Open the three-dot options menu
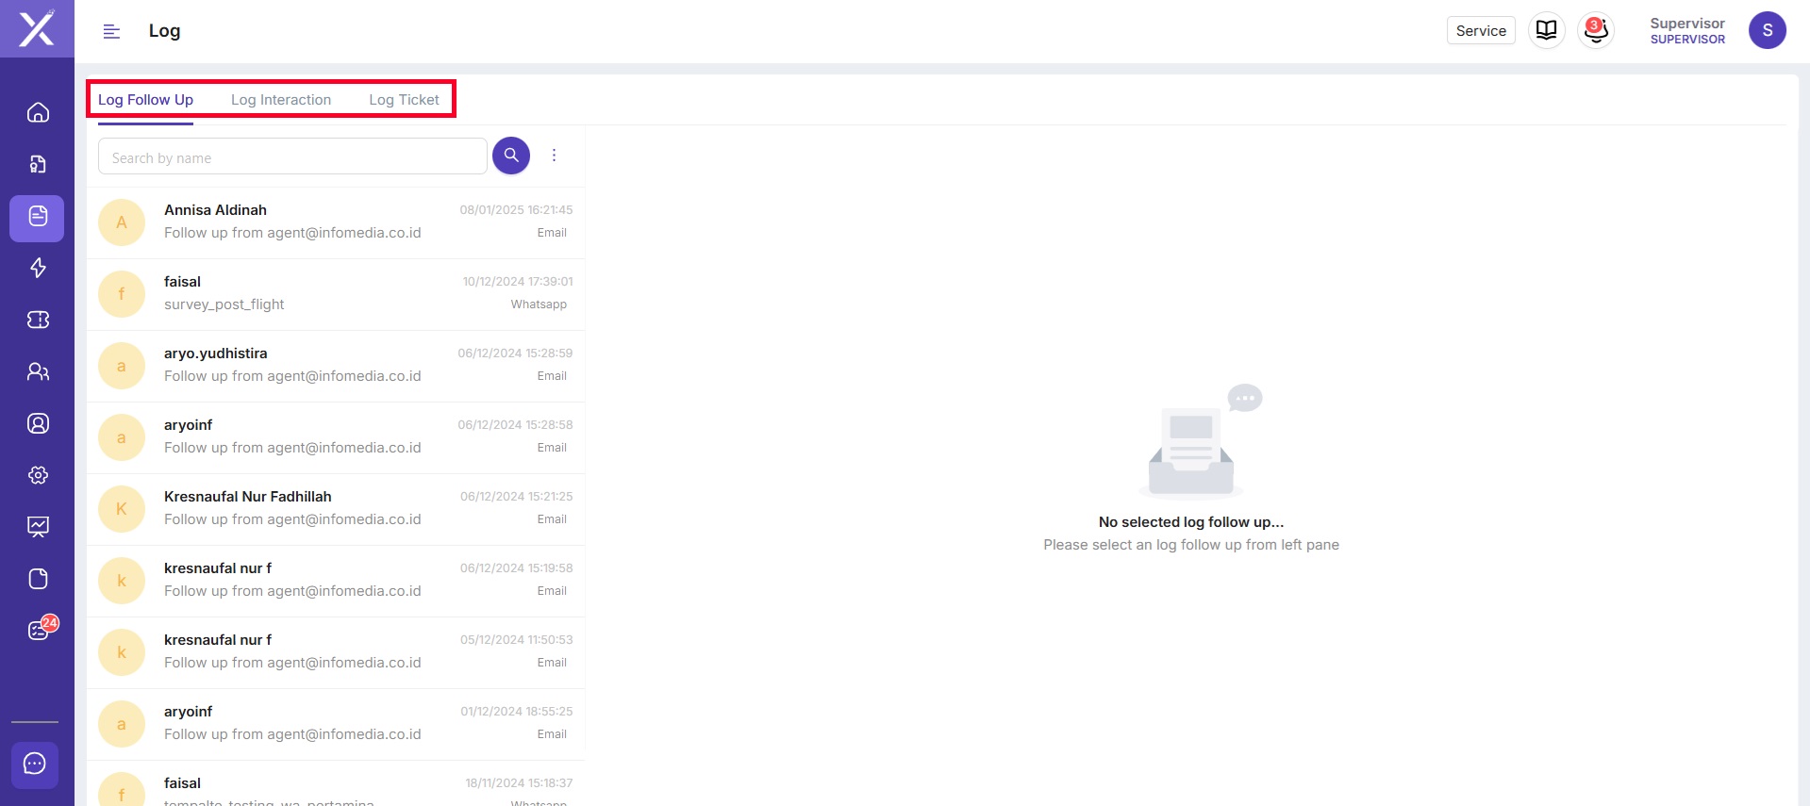 [x=555, y=156]
